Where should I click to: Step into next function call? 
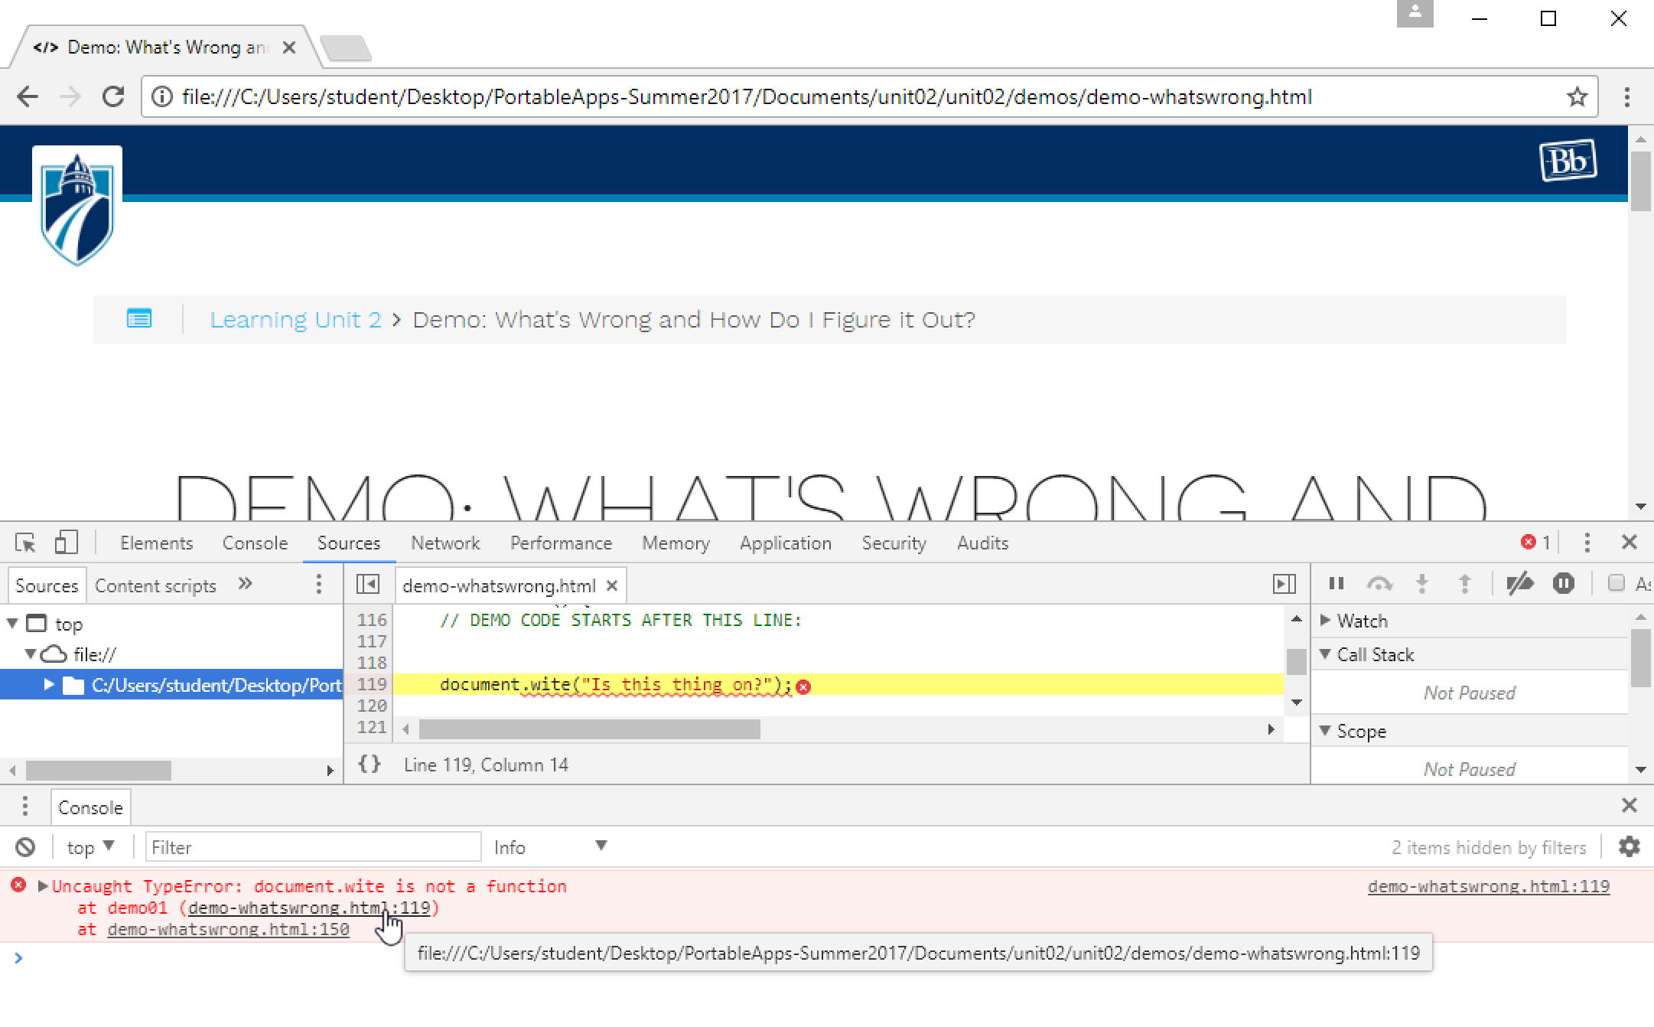click(1422, 583)
